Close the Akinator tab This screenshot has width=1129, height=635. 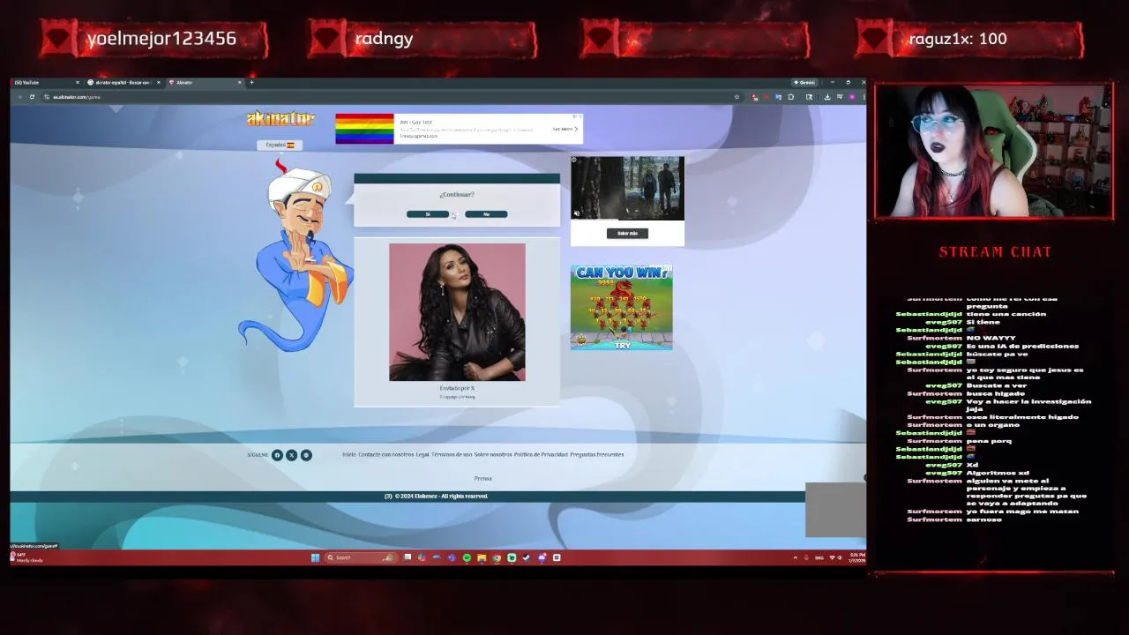239,83
